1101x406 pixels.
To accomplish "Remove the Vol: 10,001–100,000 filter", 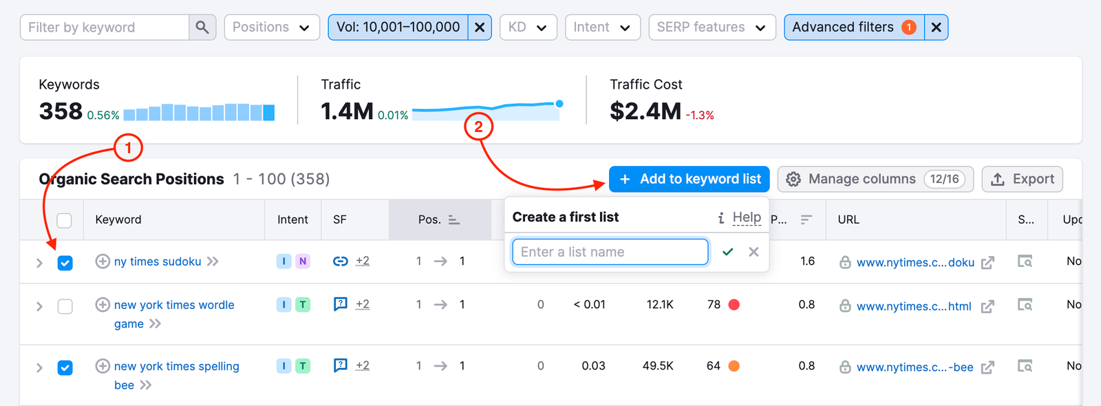I will [x=480, y=27].
